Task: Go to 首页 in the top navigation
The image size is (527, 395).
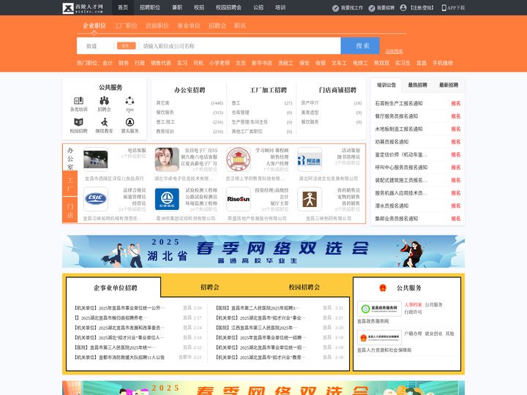Action: (x=123, y=7)
